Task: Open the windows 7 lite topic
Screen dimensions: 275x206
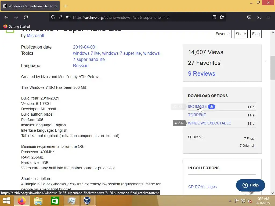Action: (86, 53)
